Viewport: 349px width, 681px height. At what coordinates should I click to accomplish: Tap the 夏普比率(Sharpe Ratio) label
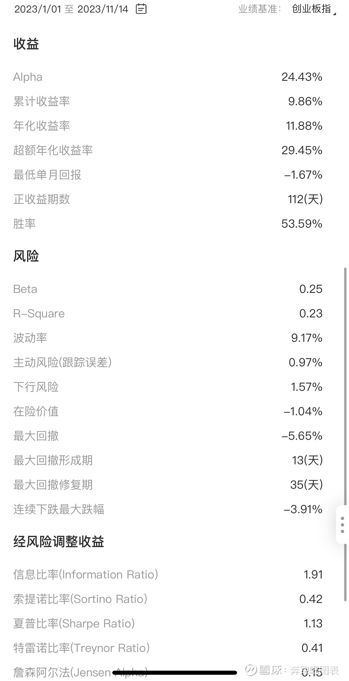click(x=74, y=624)
